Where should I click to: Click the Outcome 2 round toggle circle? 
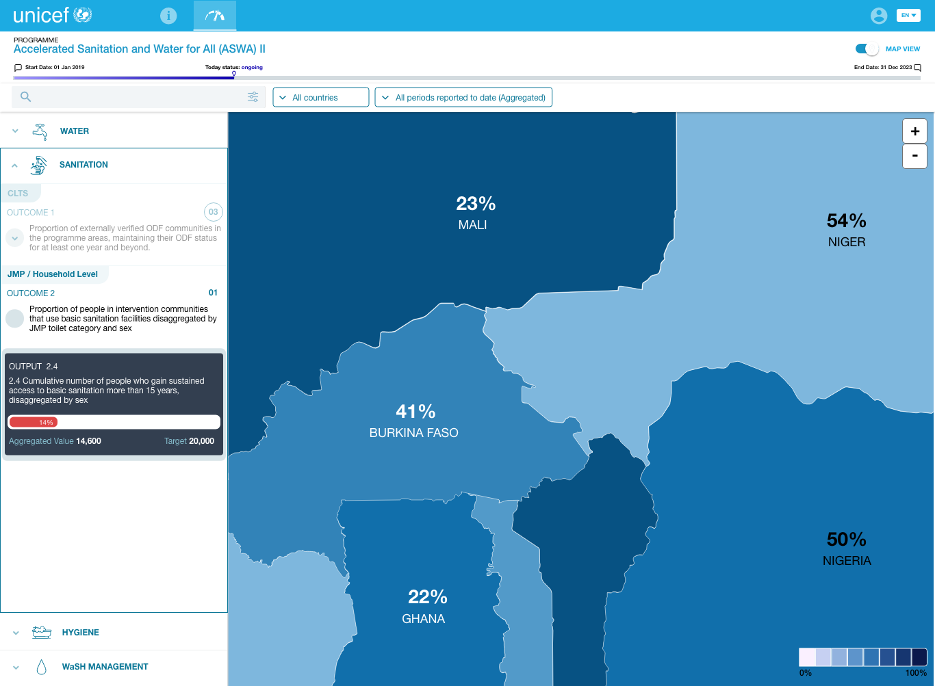pyautogui.click(x=14, y=319)
